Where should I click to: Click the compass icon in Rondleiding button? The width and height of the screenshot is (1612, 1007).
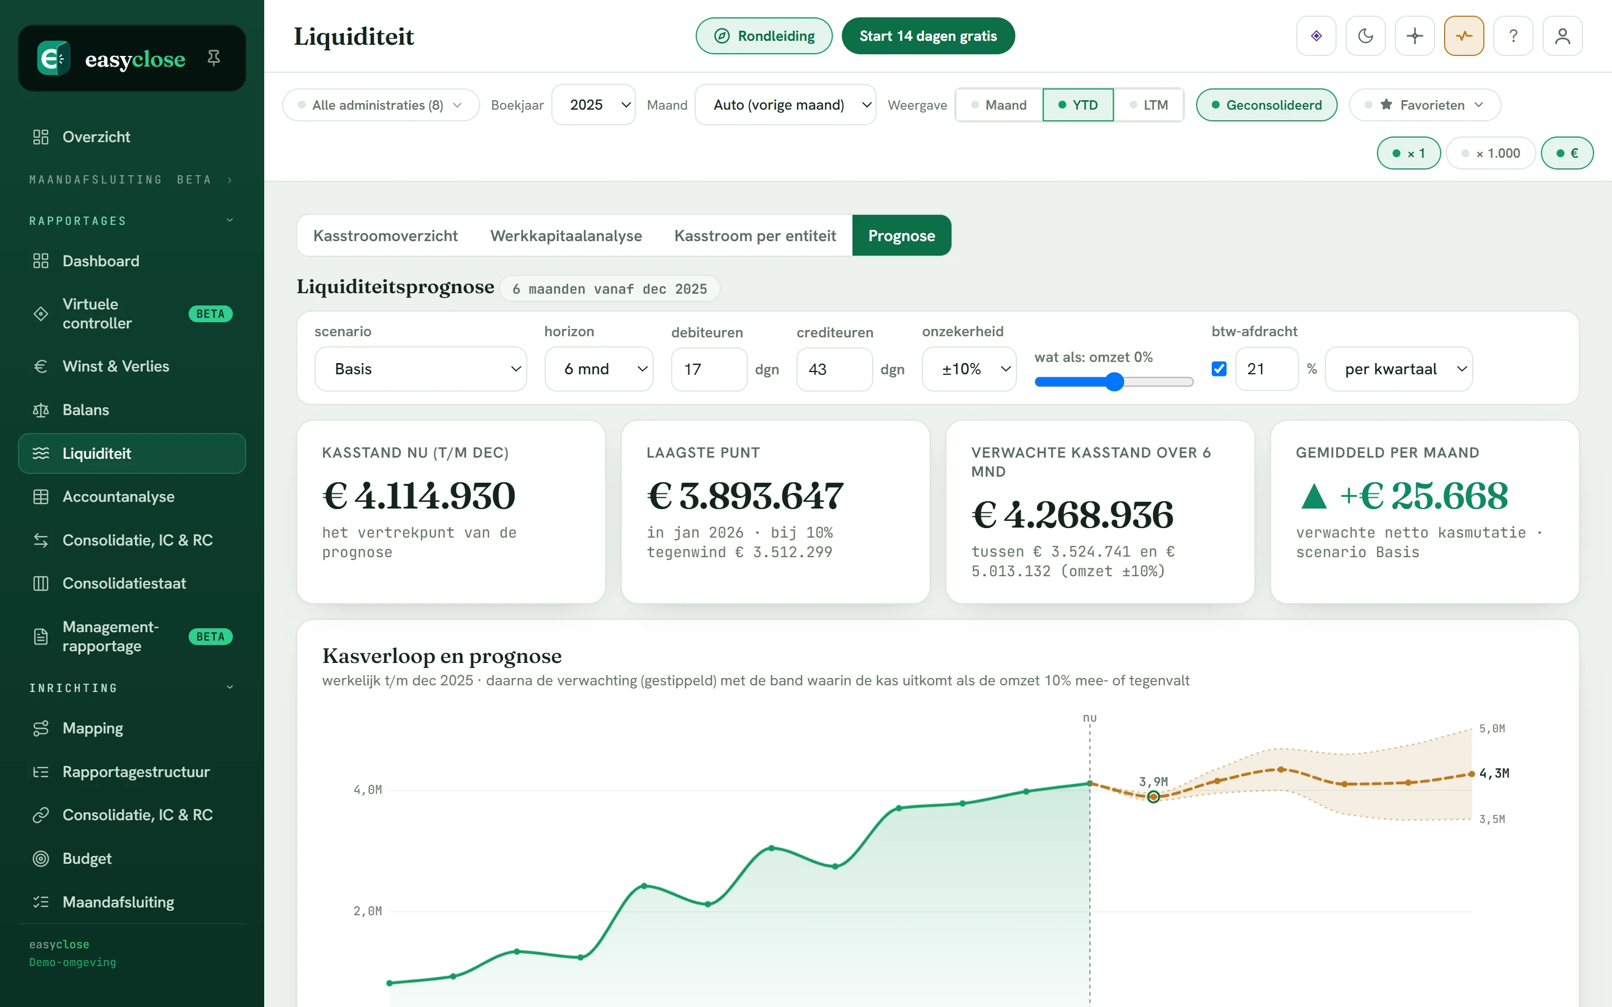coord(721,36)
